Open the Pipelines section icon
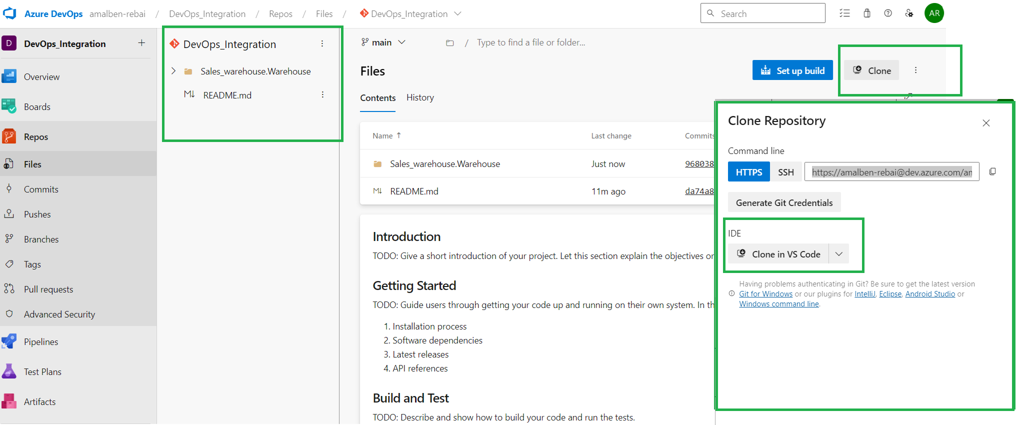Viewport: 1019px width, 425px height. pos(9,341)
